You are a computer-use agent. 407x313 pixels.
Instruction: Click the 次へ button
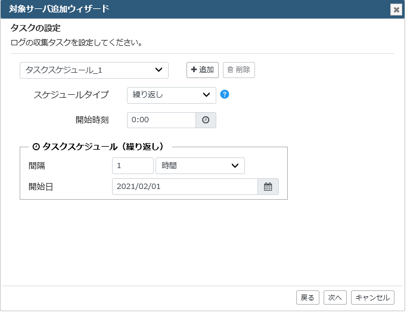click(335, 297)
